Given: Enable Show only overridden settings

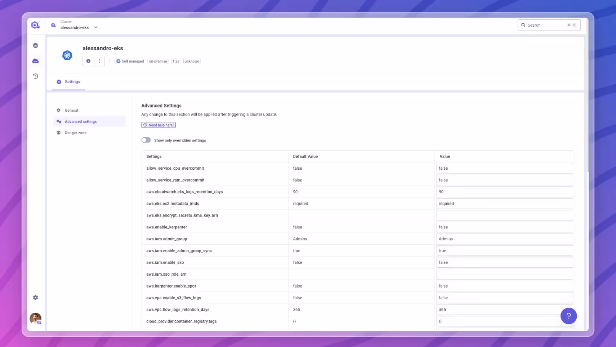Looking at the screenshot, I should tap(146, 140).
